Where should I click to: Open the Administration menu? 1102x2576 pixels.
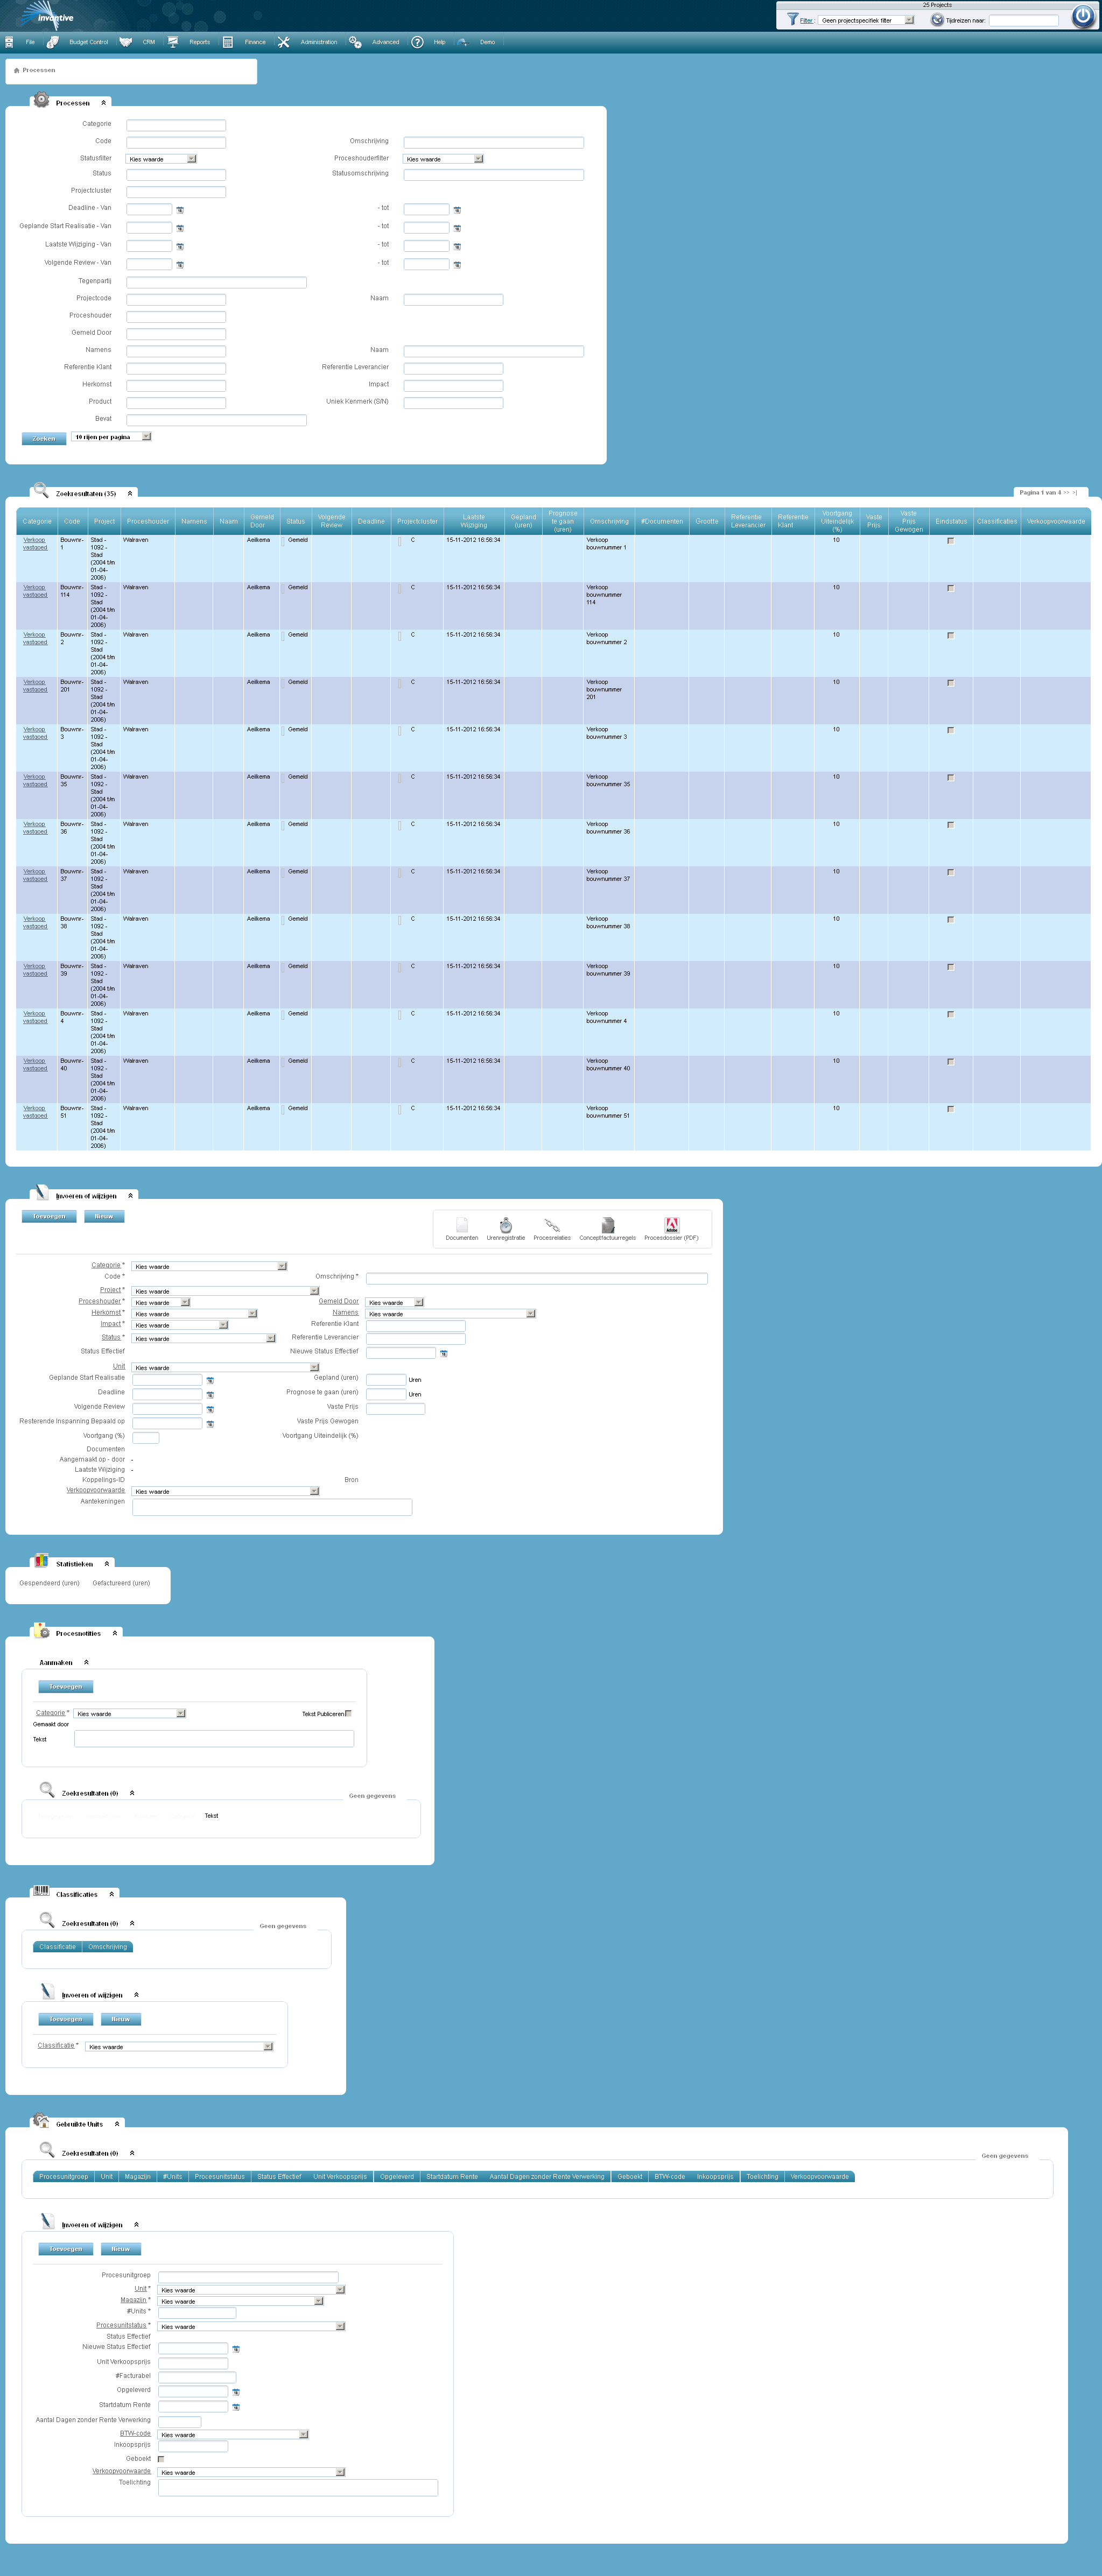(319, 42)
